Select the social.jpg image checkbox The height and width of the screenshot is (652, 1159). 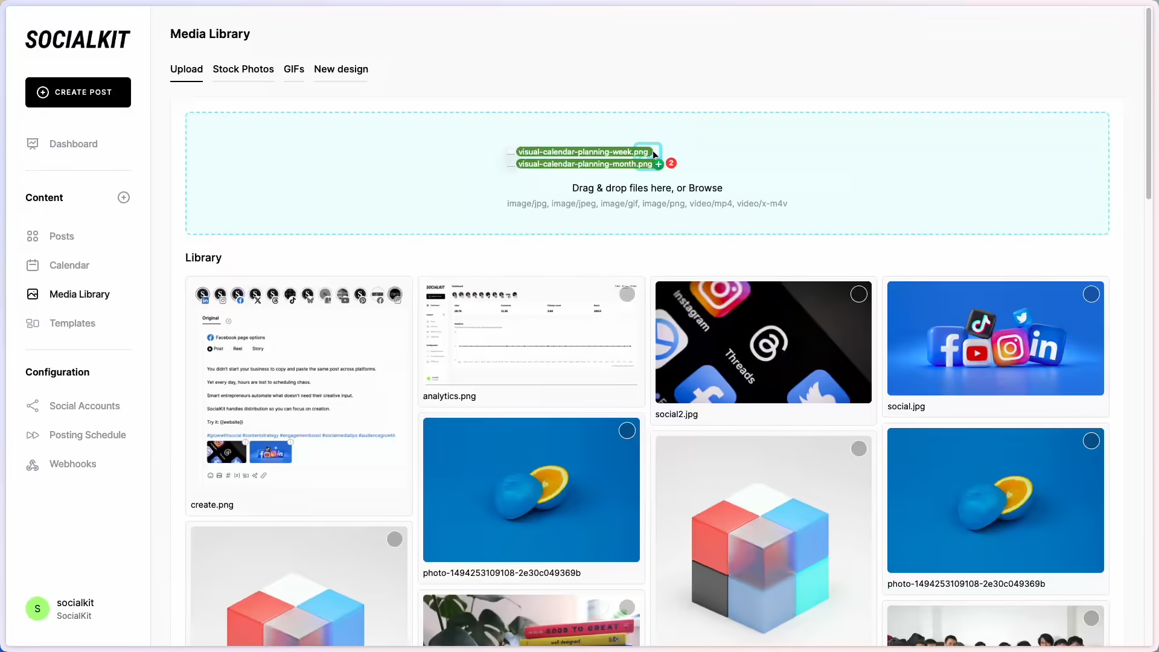[x=1091, y=294]
